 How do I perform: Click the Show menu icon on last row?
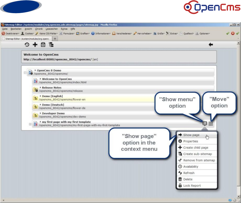pyautogui.click(x=205, y=123)
